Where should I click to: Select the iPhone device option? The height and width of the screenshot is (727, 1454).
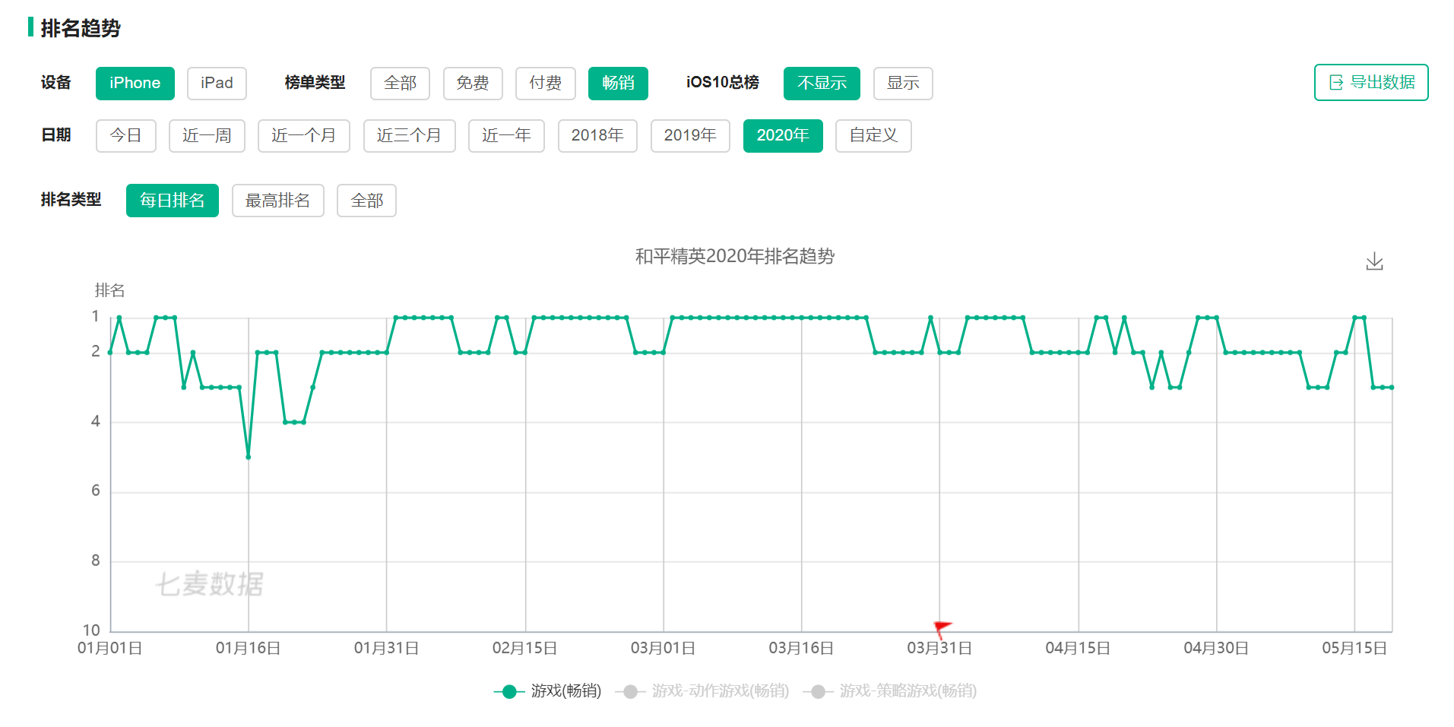(x=135, y=83)
